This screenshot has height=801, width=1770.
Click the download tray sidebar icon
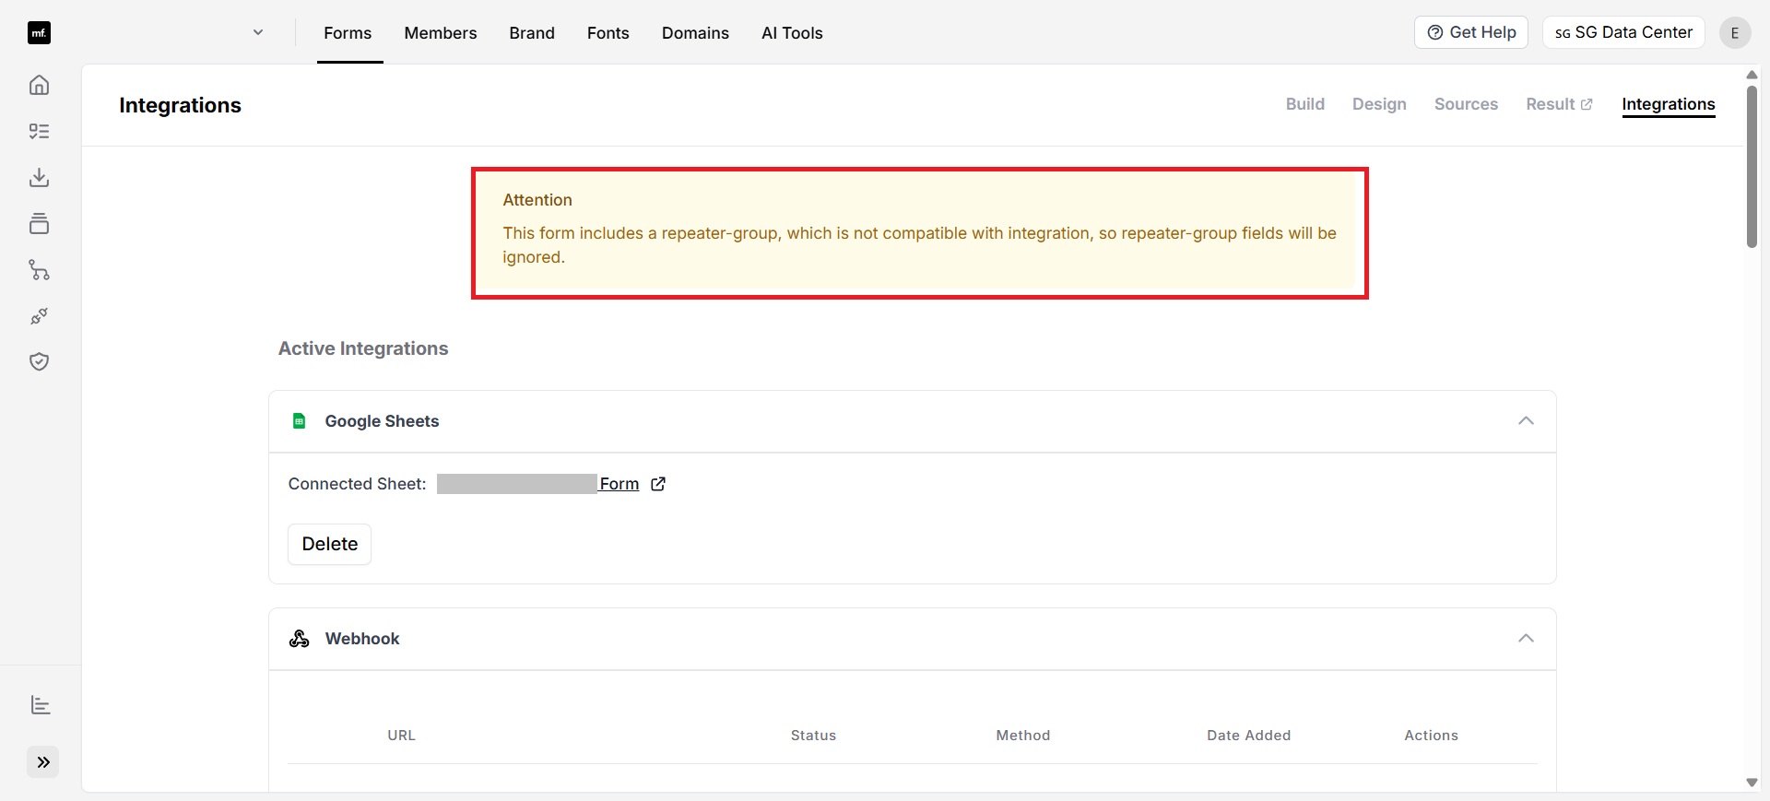(39, 177)
